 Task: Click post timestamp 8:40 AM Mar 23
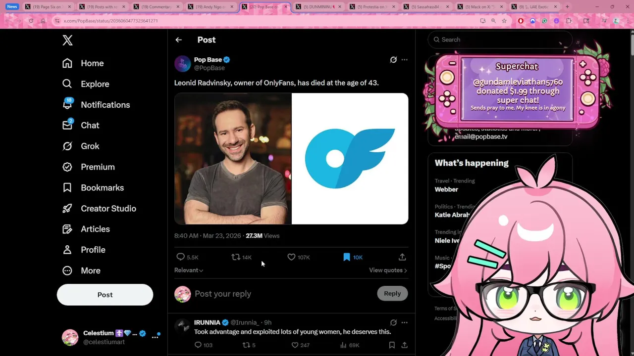[x=208, y=236]
